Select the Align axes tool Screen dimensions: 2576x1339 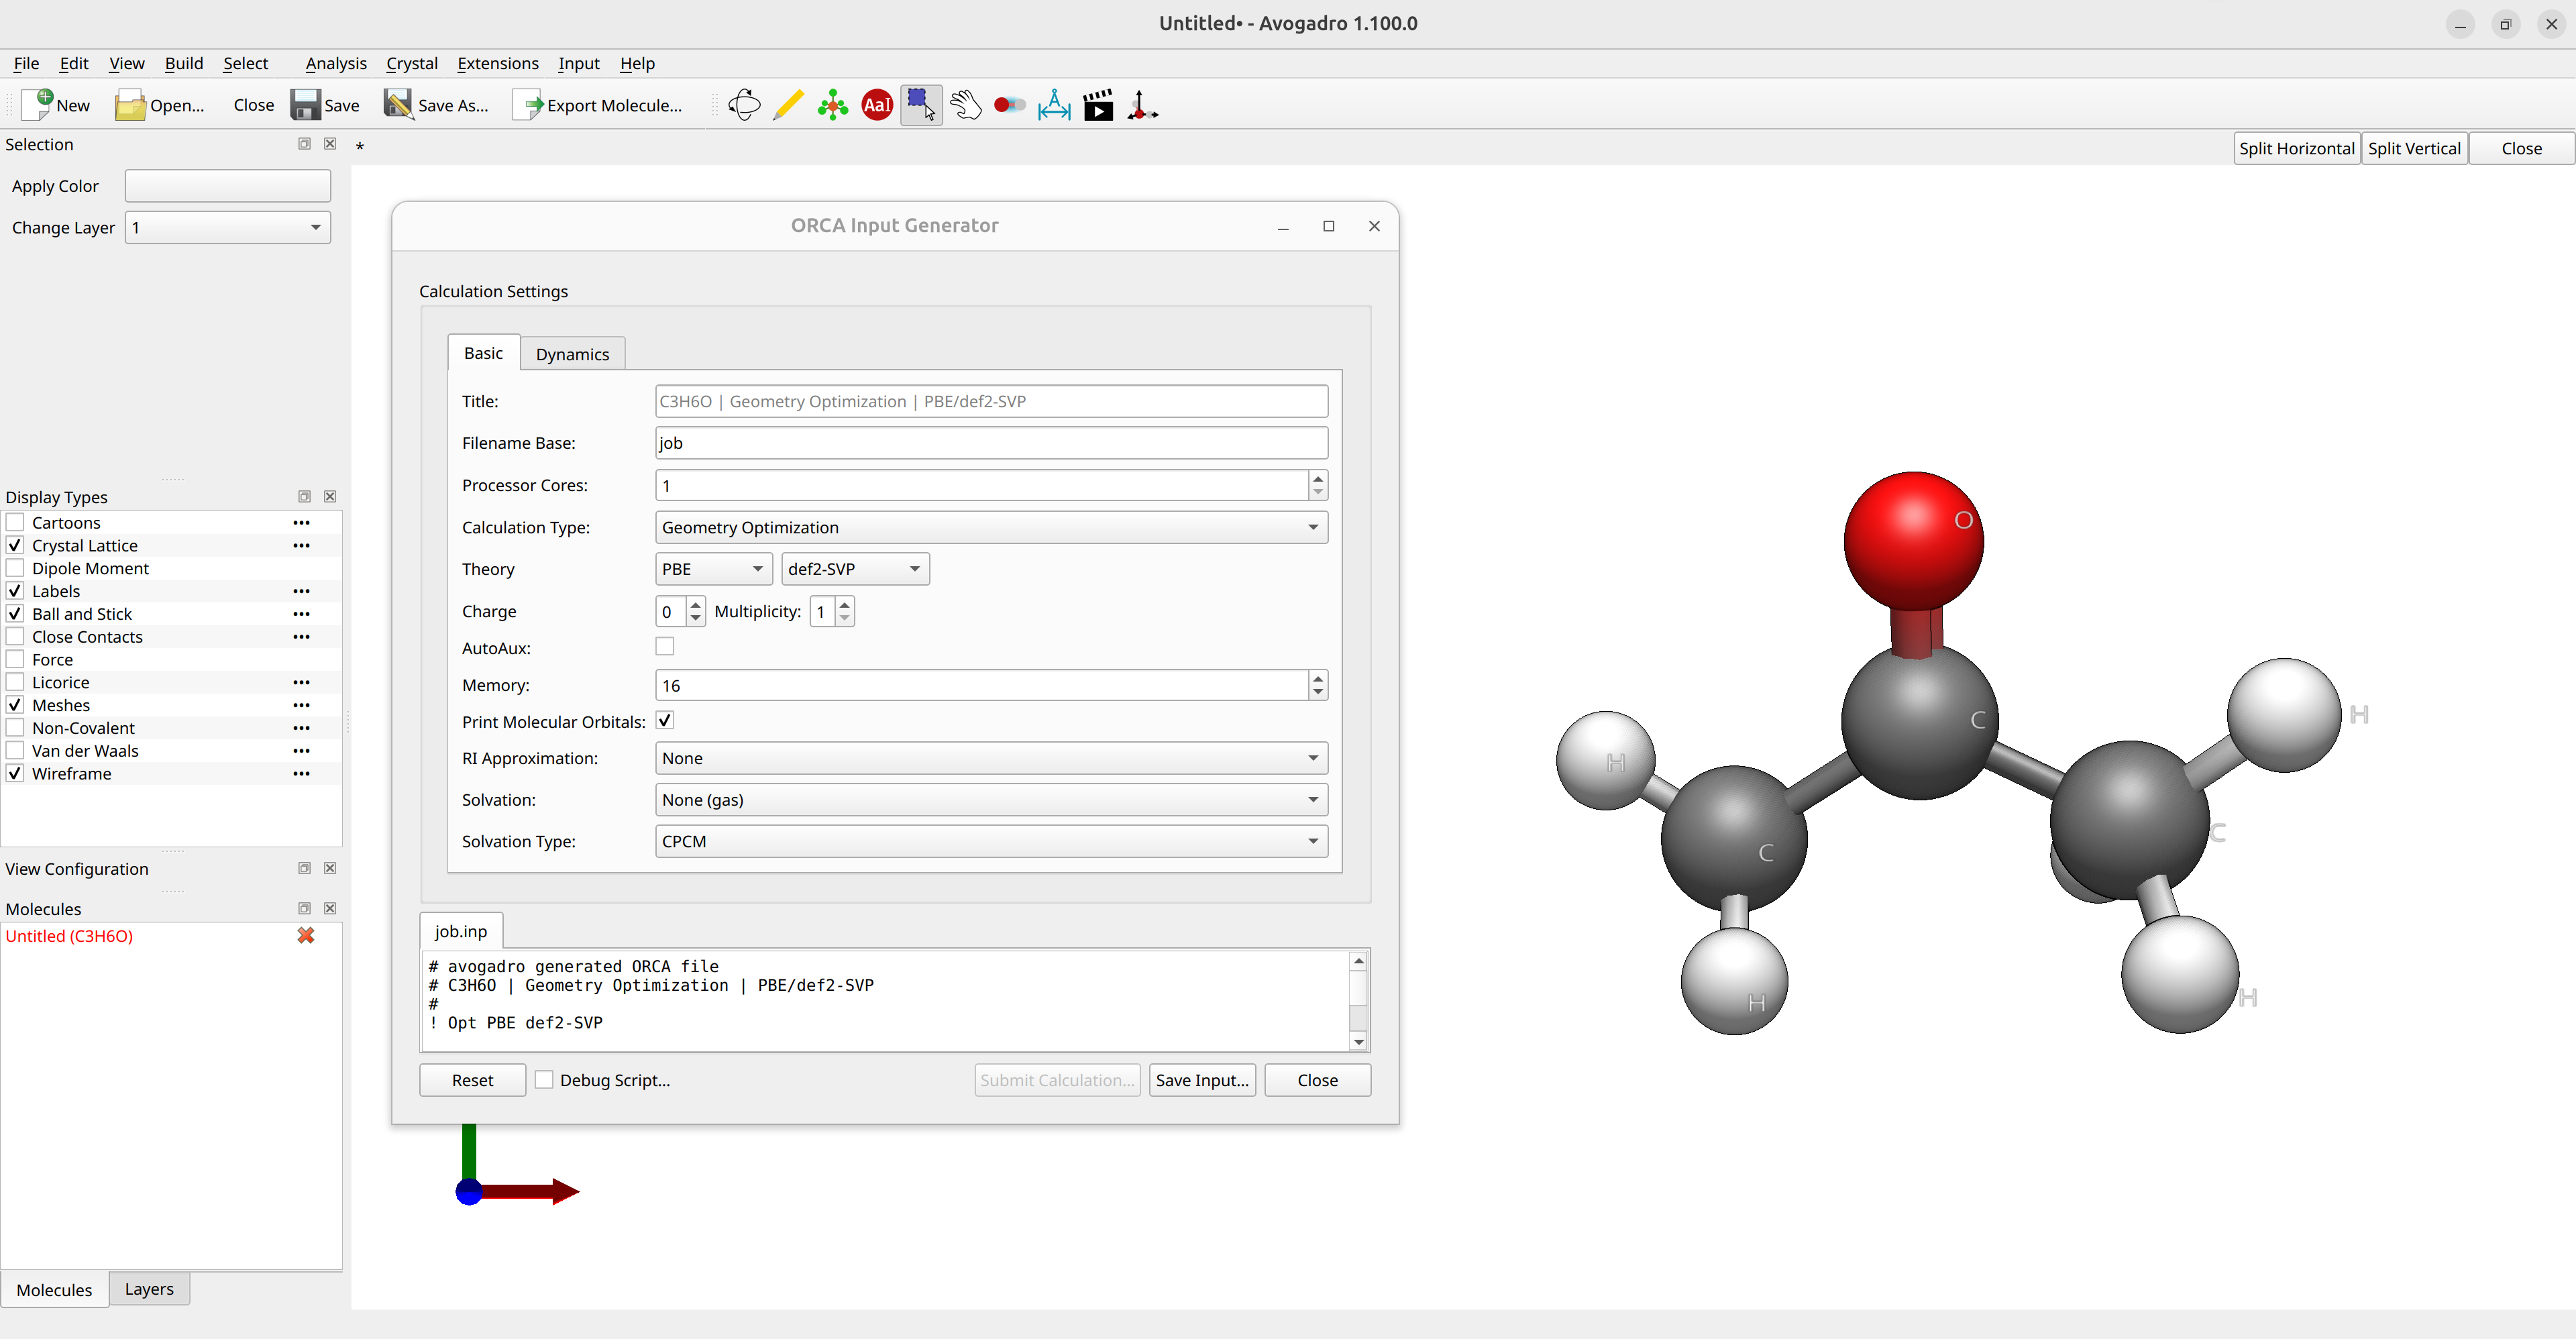coord(1142,105)
